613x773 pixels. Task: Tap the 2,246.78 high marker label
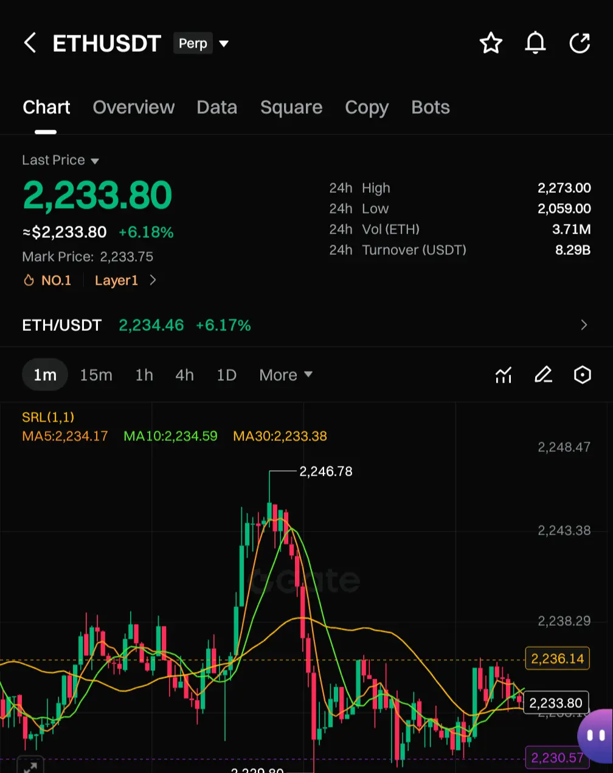(x=326, y=471)
